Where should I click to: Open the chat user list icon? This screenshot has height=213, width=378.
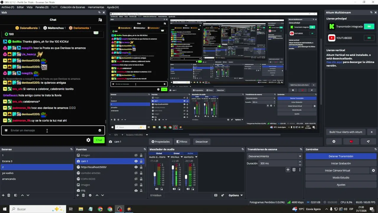click(x=100, y=20)
